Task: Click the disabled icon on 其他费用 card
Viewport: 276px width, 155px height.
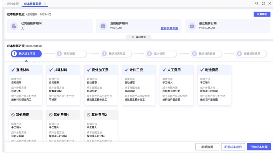Action: [x=13, y=115]
